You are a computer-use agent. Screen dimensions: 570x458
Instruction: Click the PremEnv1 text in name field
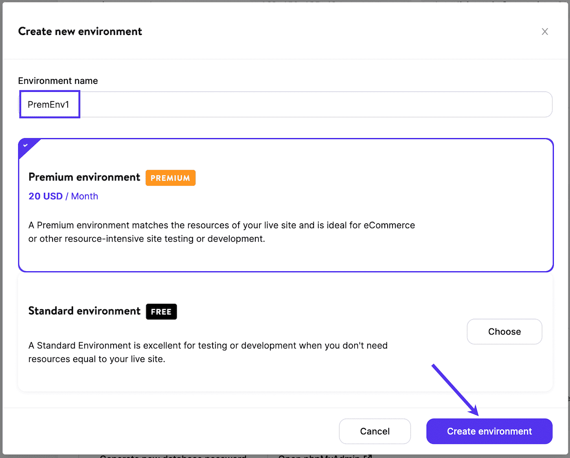pos(48,105)
